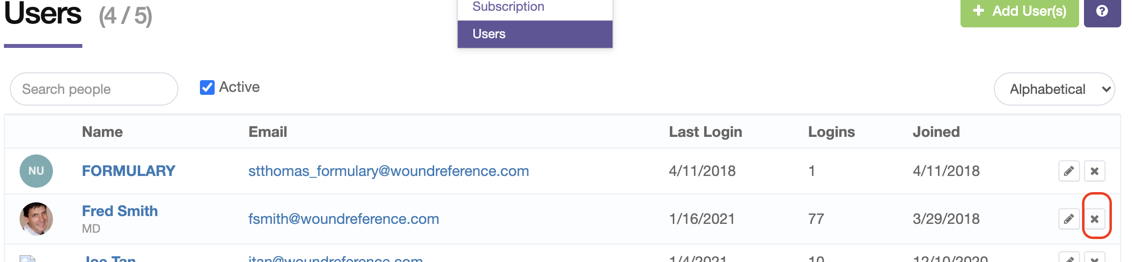Open Fred Smith name link
This screenshot has height=262, width=1132.
pos(120,211)
